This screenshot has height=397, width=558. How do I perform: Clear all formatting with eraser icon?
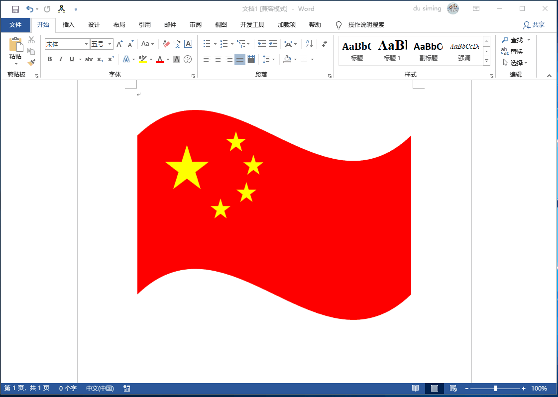166,44
